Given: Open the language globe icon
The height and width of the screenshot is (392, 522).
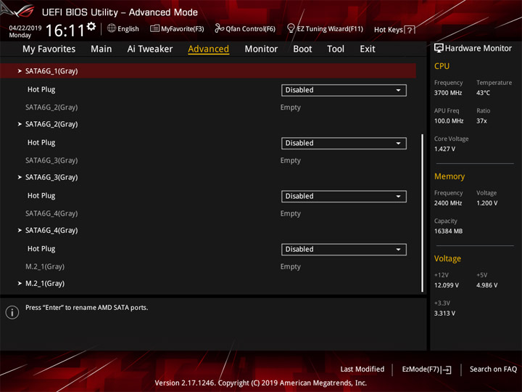Looking at the screenshot, I should point(112,28).
